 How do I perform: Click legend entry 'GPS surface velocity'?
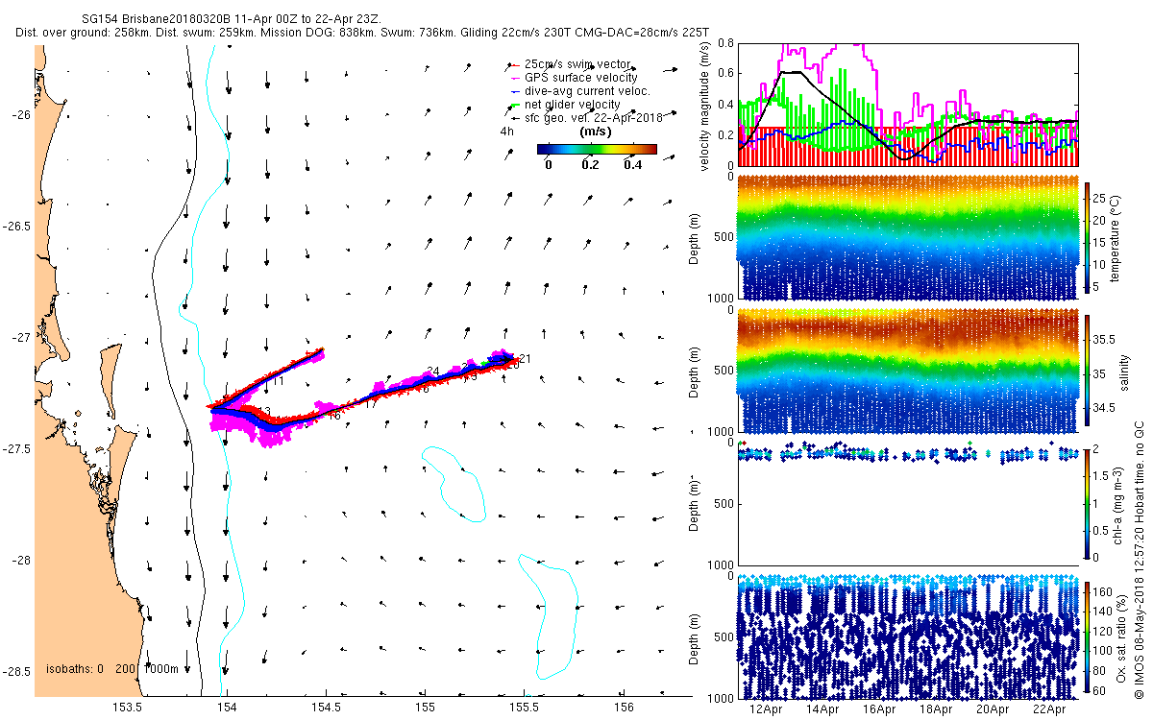[x=581, y=78]
